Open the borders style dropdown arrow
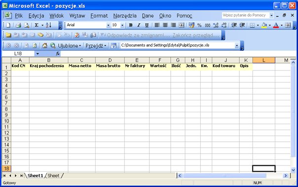 pyautogui.click(x=258, y=25)
